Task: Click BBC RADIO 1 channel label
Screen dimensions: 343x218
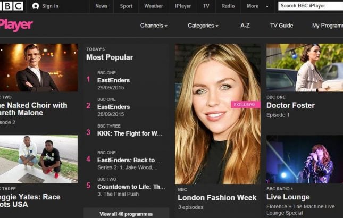Action: 280,189
